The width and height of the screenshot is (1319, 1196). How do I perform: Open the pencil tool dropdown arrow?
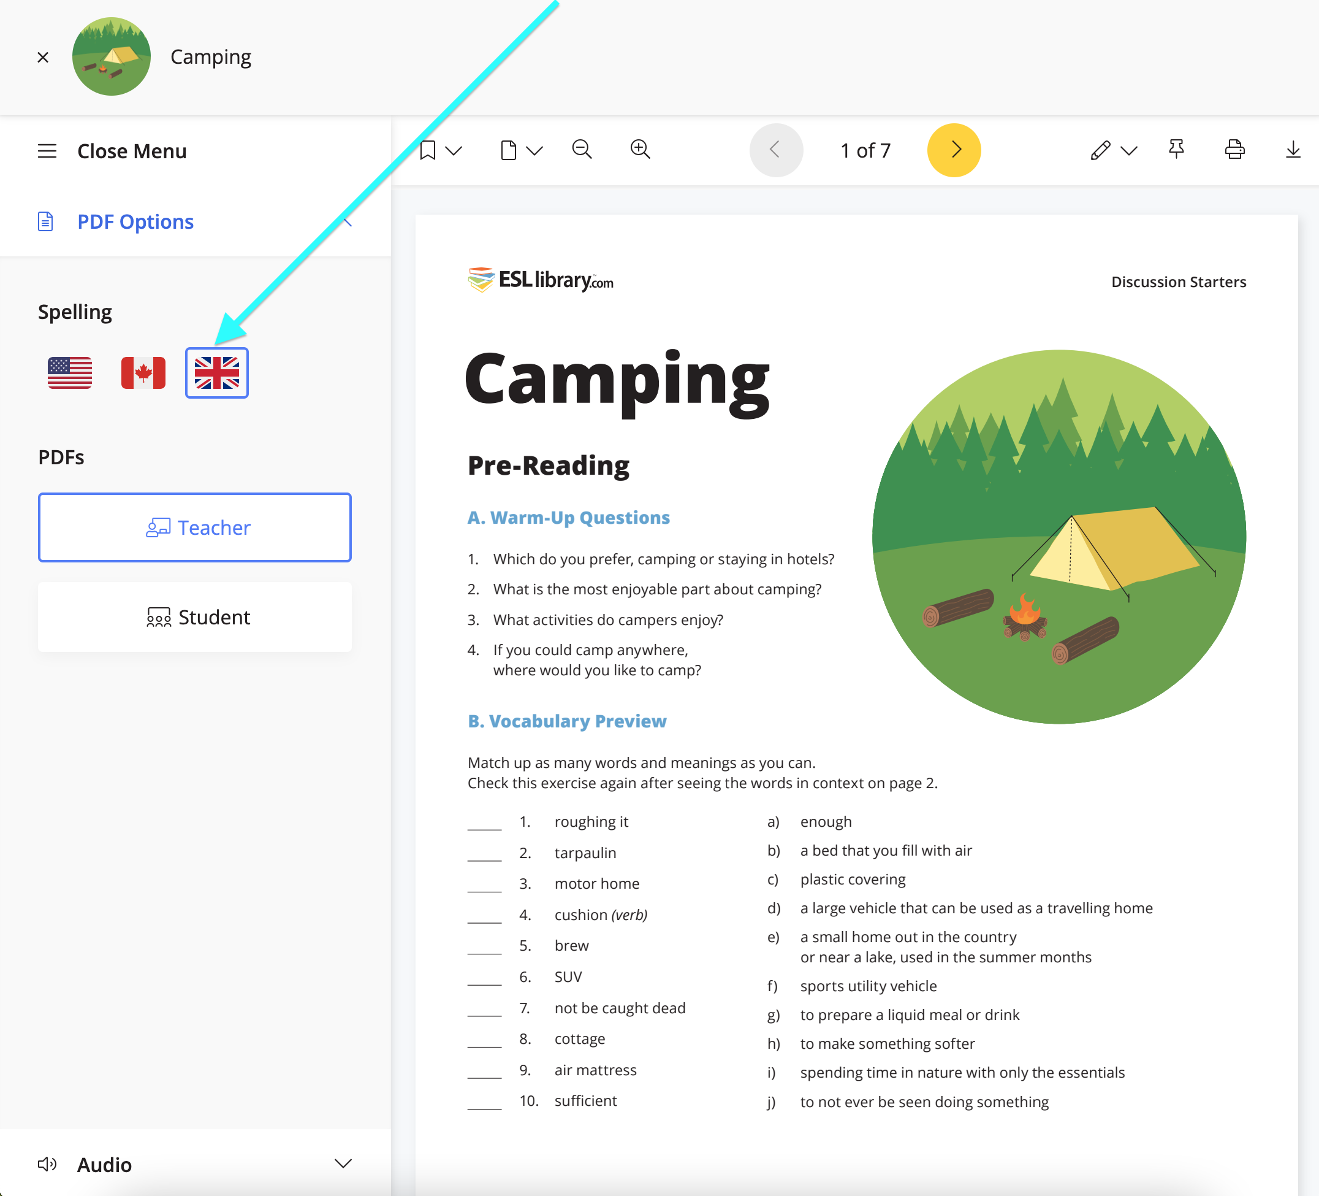pyautogui.click(x=1128, y=151)
